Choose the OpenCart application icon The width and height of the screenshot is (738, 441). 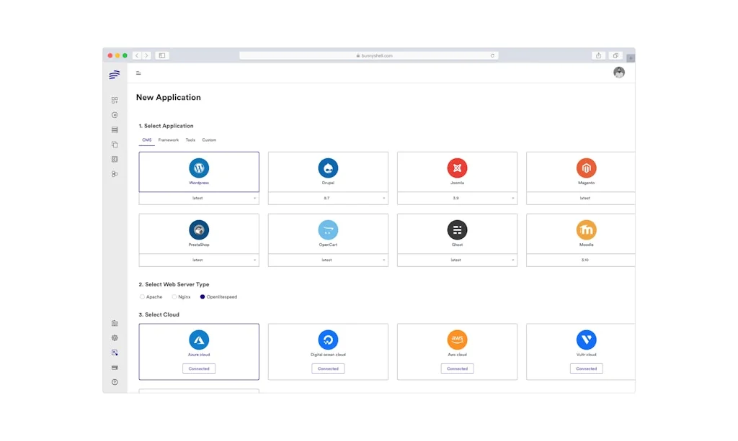pyautogui.click(x=328, y=230)
